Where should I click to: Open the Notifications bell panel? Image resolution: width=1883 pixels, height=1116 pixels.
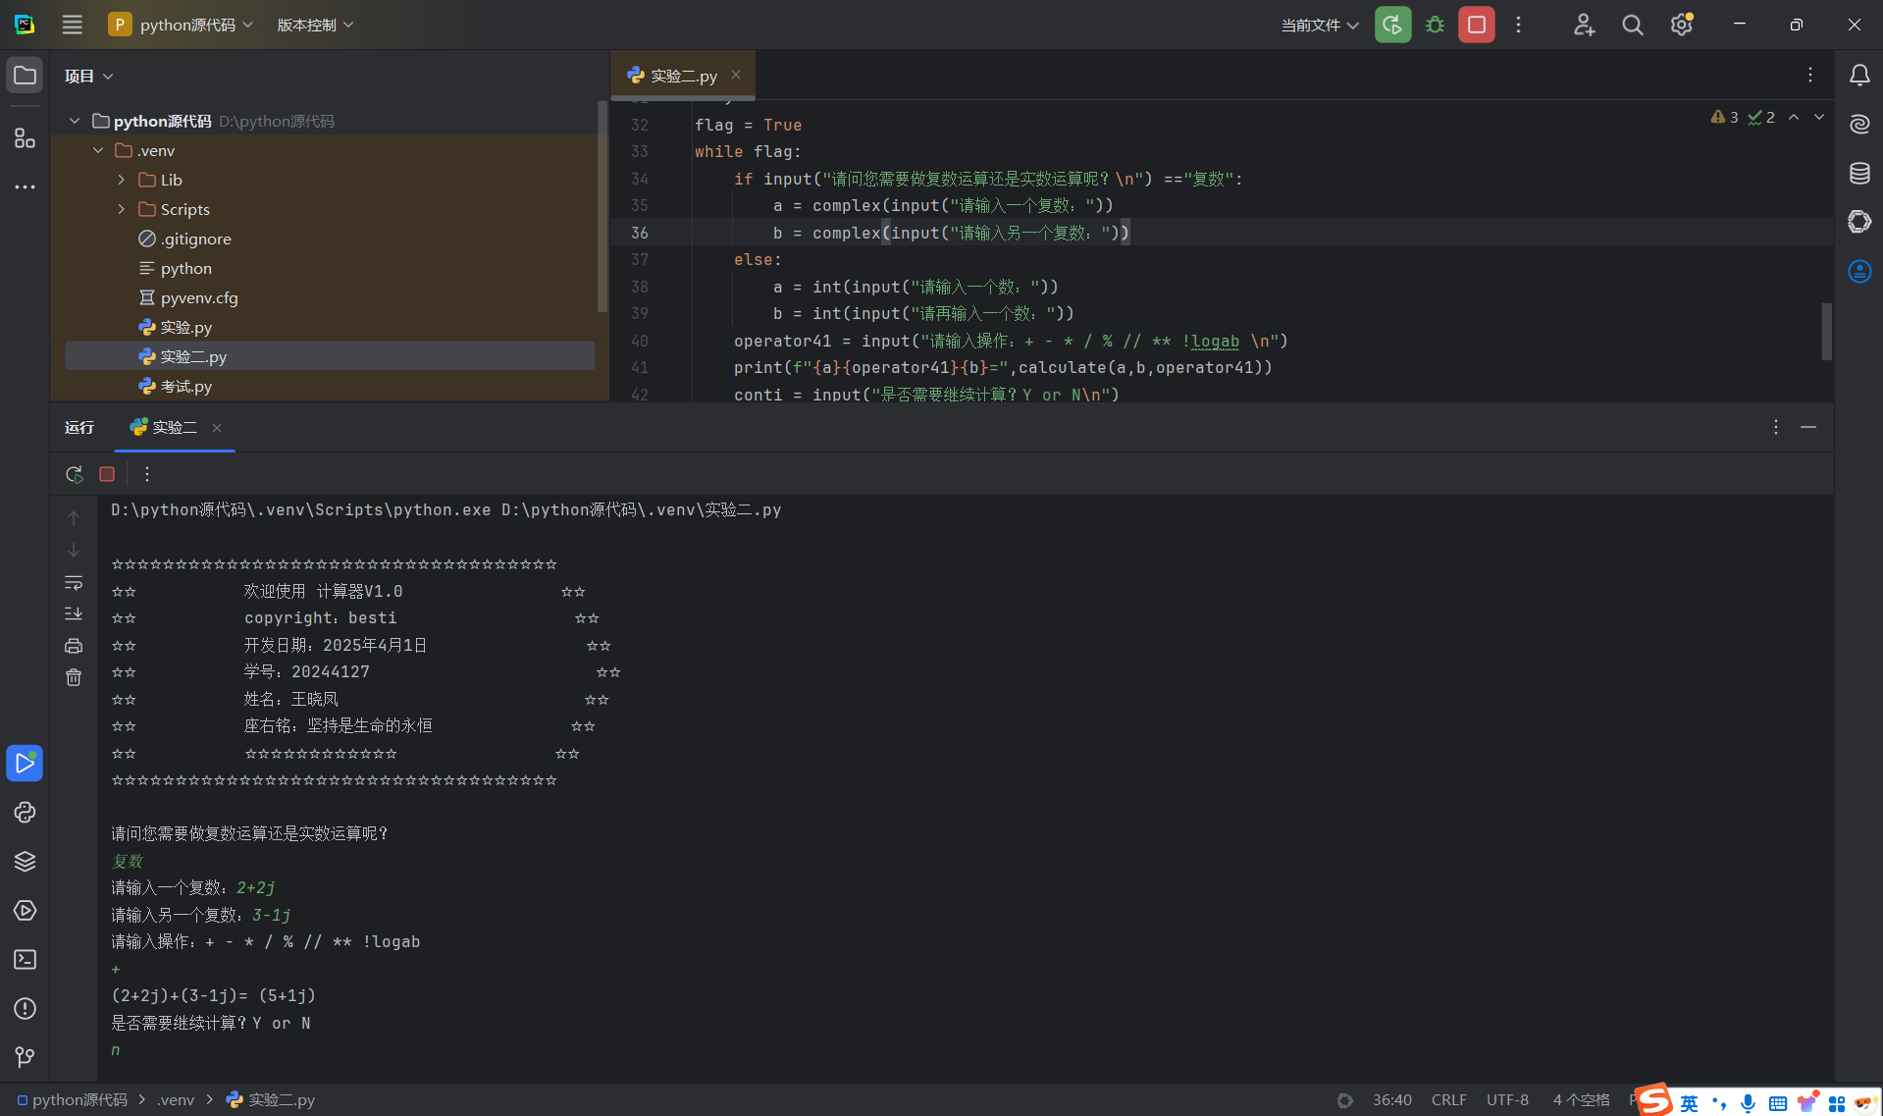pyautogui.click(x=1859, y=76)
